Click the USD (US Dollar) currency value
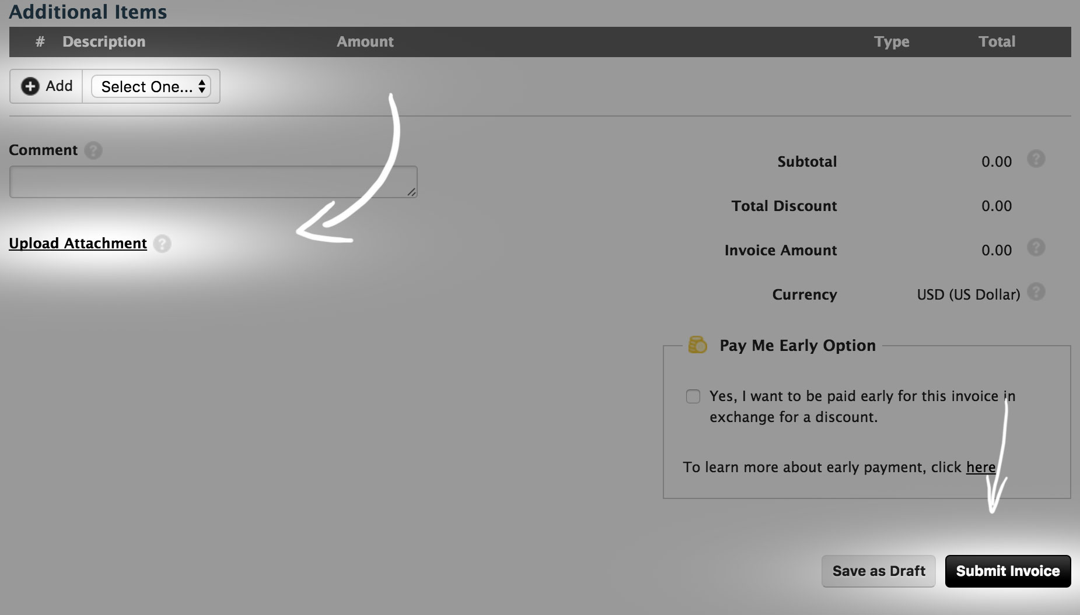The width and height of the screenshot is (1080, 615). pos(969,295)
